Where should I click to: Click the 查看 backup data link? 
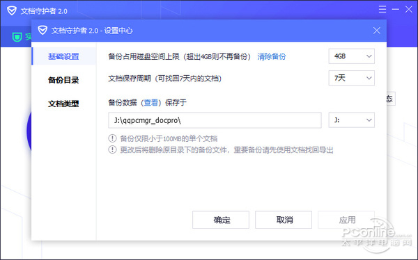point(151,102)
